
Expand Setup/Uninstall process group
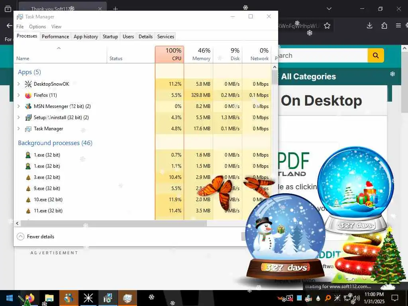coord(18,118)
